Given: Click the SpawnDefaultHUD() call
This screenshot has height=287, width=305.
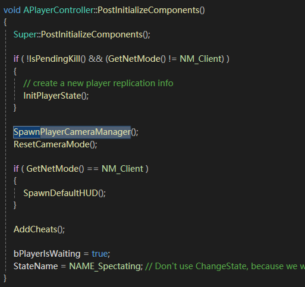Looking at the screenshot, I should click(x=65, y=193).
